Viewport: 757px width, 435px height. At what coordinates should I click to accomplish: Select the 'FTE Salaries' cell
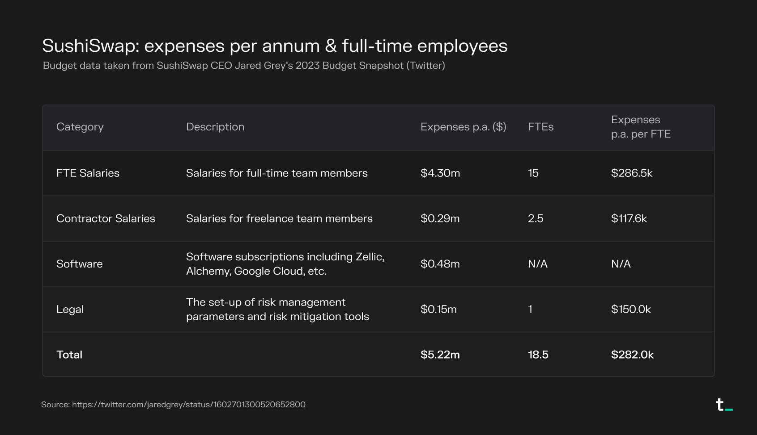pyautogui.click(x=88, y=173)
